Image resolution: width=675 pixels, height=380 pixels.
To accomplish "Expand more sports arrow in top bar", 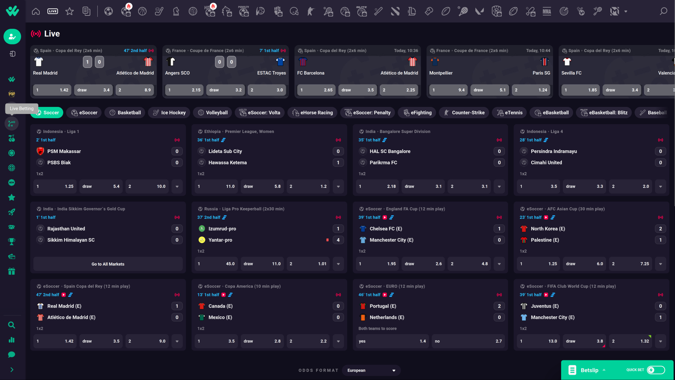I will coord(626,12).
